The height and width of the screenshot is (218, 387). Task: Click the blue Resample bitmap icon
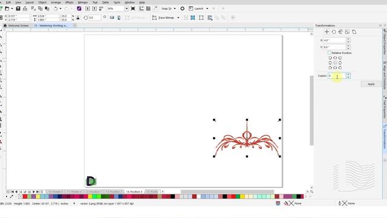(193, 18)
